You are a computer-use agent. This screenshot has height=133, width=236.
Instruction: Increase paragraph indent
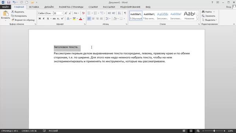(114, 13)
